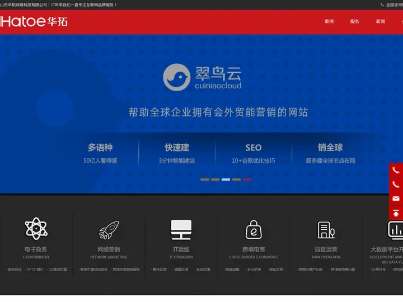Click the 多语种 feature in banner
This screenshot has width=403, height=302.
pos(100,148)
